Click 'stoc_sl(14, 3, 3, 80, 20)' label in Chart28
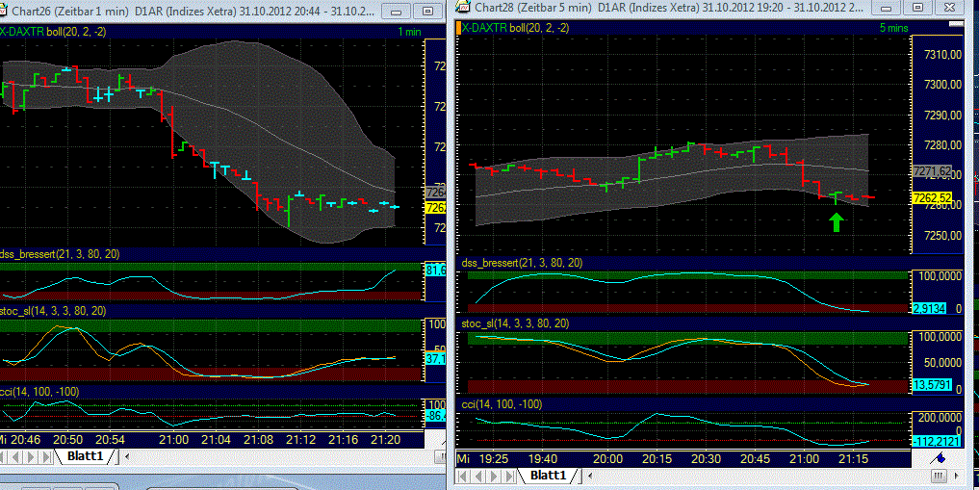The width and height of the screenshot is (979, 490). tap(516, 323)
